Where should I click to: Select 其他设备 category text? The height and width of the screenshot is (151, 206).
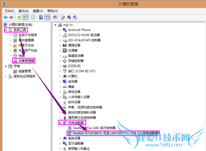pos(74,92)
